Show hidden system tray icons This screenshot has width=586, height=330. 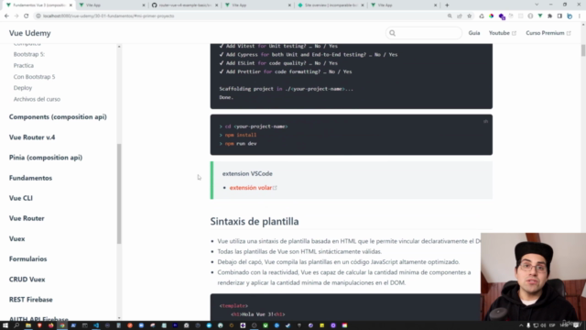(521, 325)
